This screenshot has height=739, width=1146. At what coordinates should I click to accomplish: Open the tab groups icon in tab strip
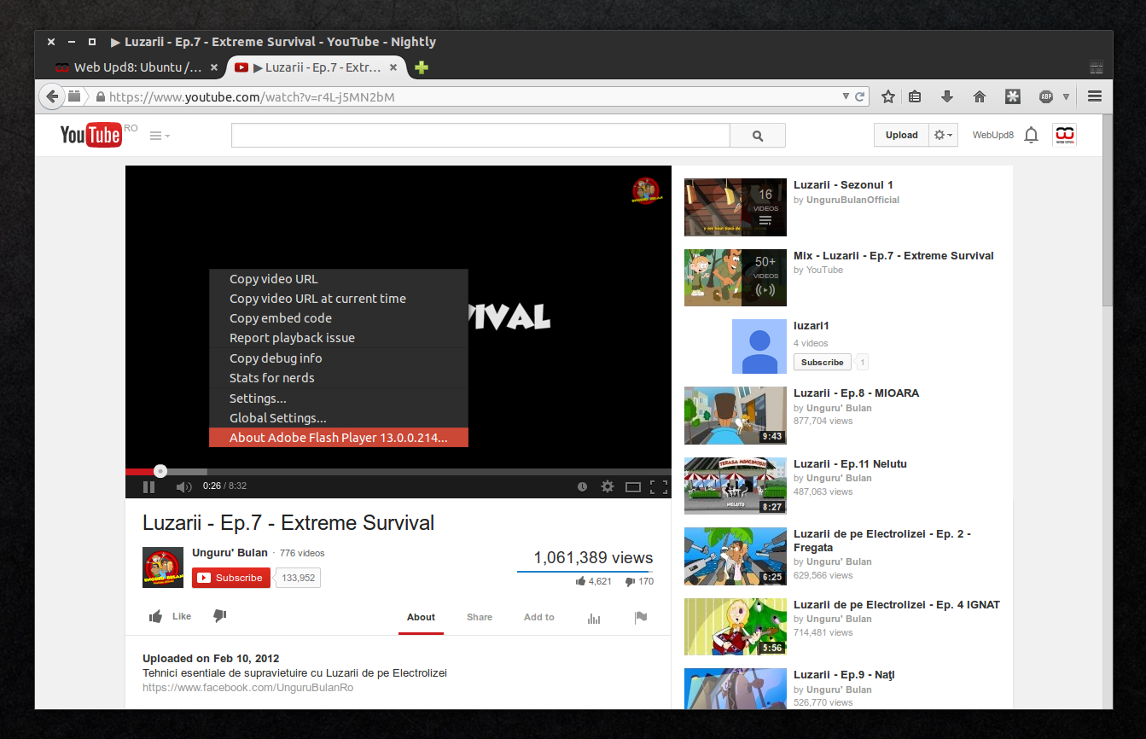click(x=1097, y=67)
